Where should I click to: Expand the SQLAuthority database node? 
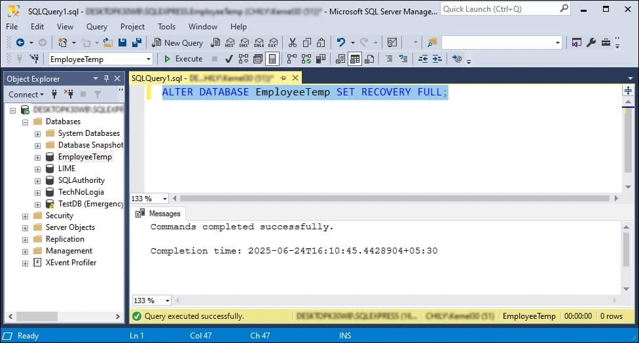(x=37, y=181)
